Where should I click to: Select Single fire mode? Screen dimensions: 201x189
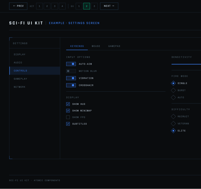point(173,83)
